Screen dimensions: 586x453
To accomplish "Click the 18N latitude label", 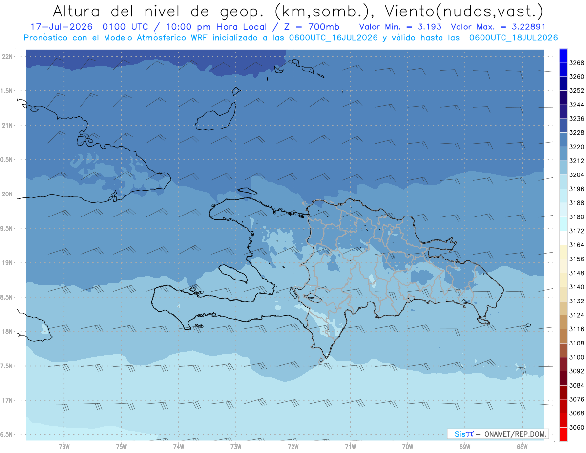I will (x=8, y=331).
